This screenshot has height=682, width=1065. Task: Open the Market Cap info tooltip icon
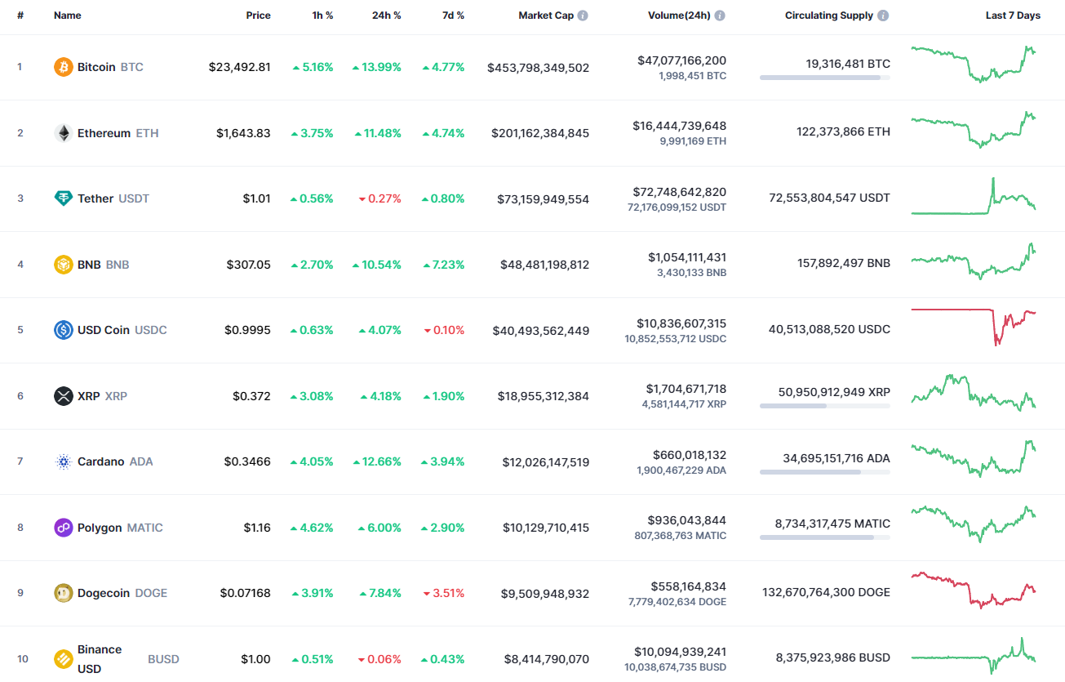tap(582, 15)
